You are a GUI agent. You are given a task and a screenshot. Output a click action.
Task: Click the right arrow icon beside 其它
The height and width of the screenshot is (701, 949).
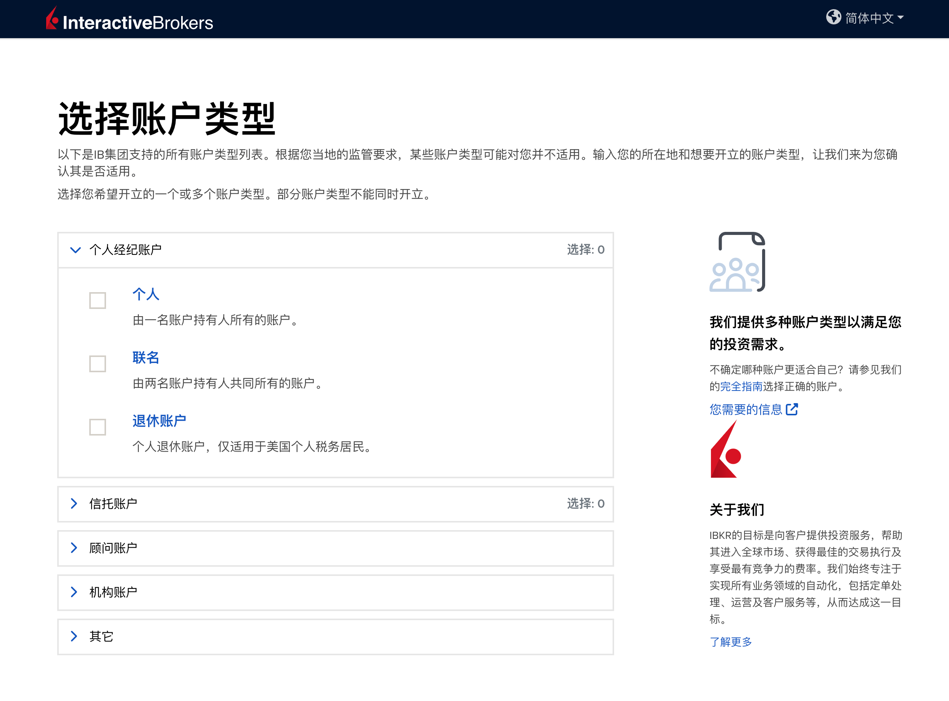pyautogui.click(x=75, y=636)
